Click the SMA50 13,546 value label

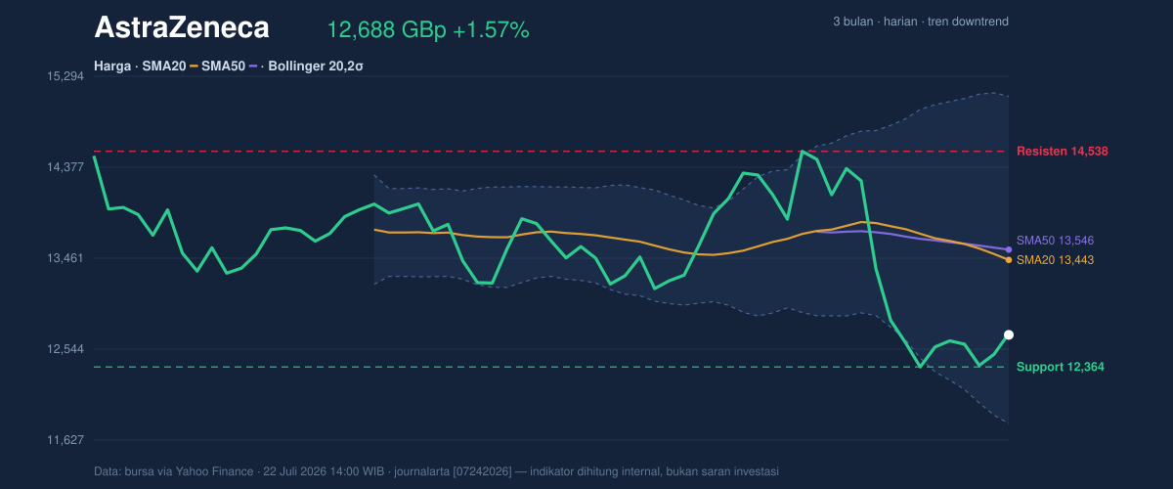1055,241
